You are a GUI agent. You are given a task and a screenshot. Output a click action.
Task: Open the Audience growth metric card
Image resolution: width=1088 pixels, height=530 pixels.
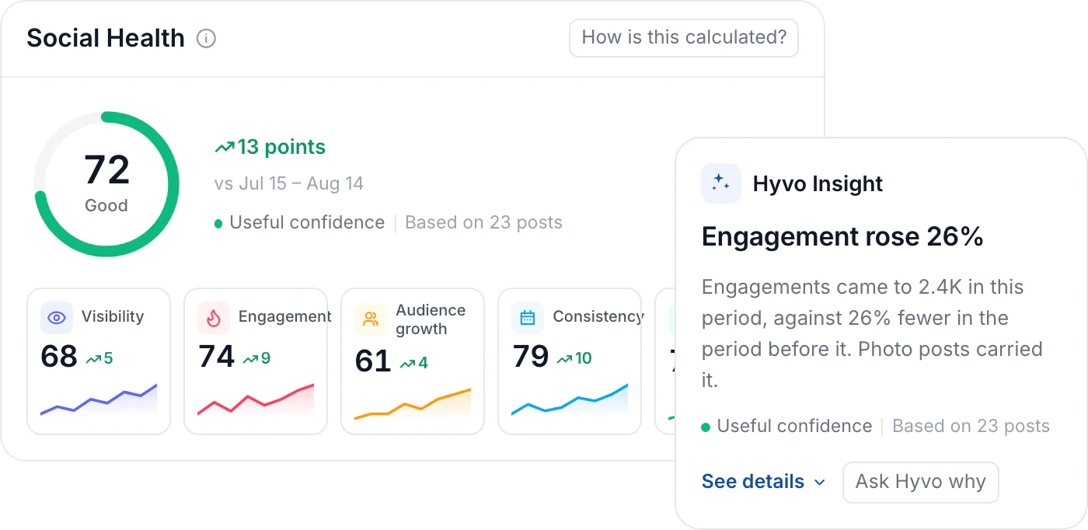413,361
